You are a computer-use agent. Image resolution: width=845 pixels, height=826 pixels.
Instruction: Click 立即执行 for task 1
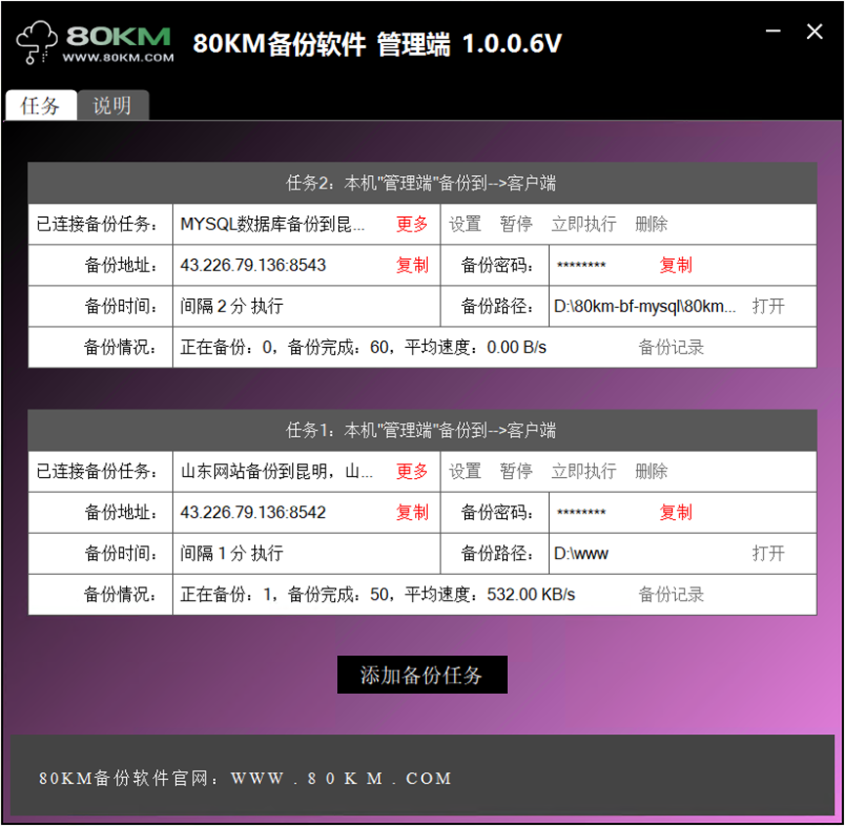[x=583, y=471]
